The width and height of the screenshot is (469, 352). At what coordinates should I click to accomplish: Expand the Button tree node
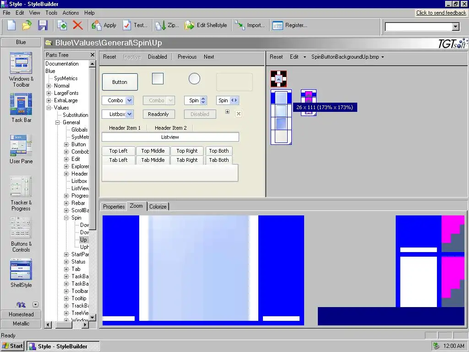[x=66, y=144]
